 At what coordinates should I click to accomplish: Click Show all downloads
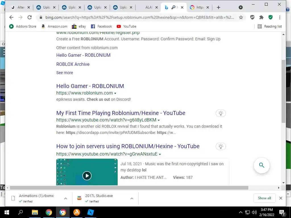(264, 198)
